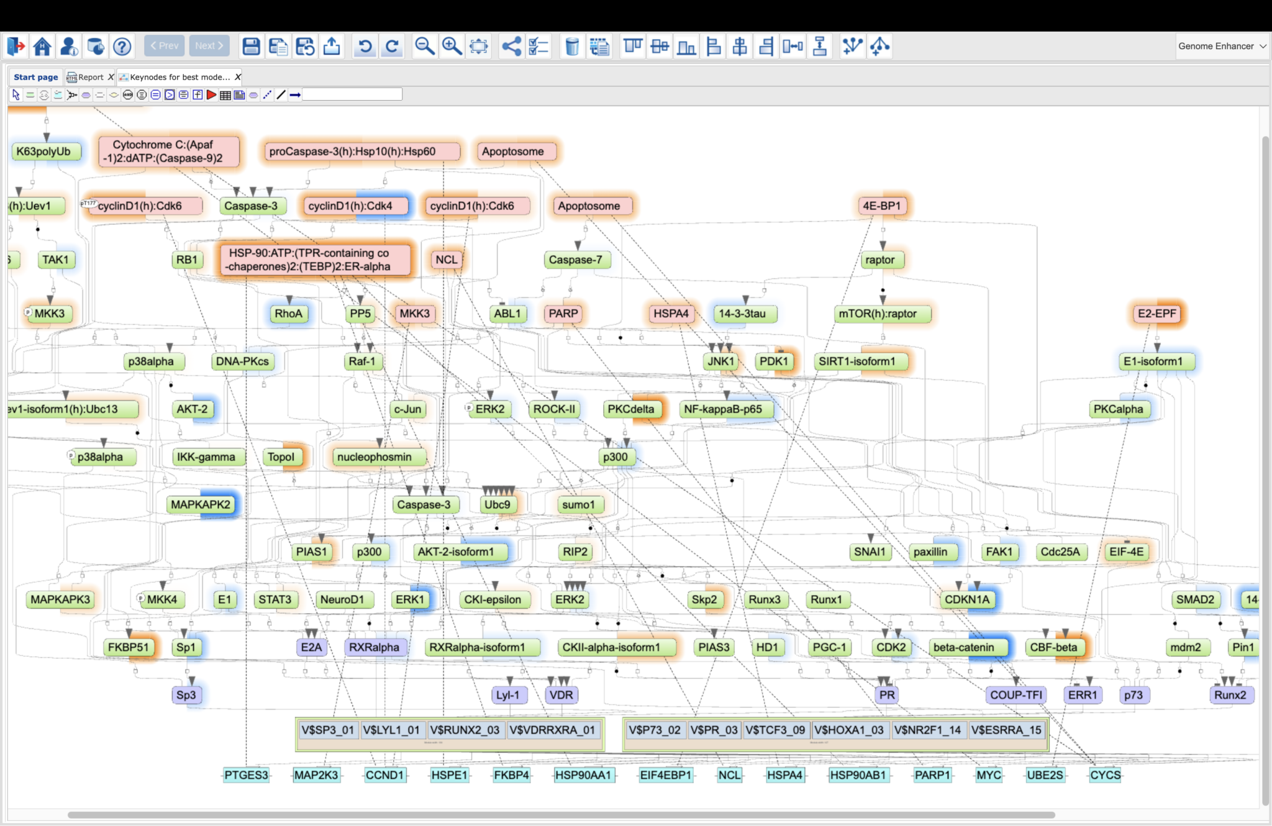Choose the black line edge tool
1272x826 pixels.
tap(281, 94)
